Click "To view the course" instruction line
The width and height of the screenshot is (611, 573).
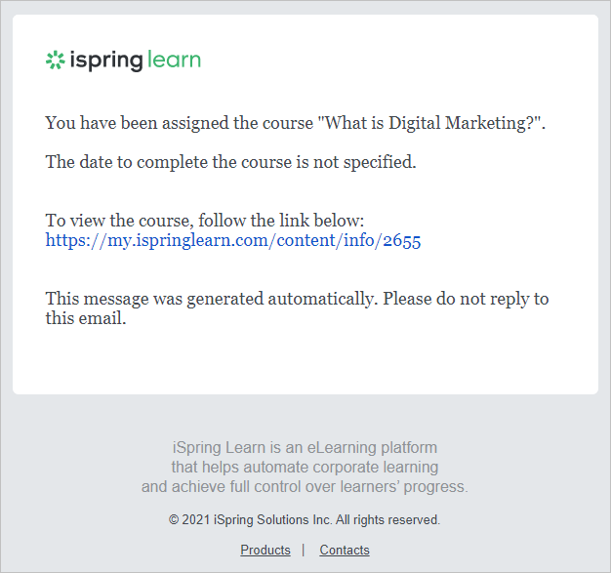point(205,222)
